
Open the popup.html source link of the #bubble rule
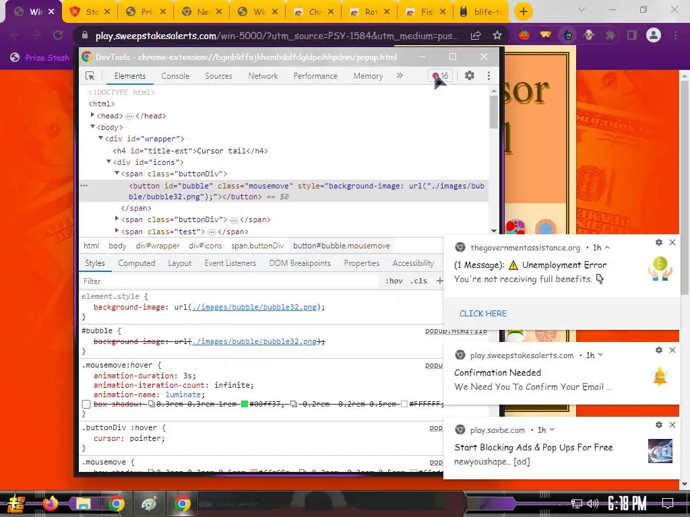click(456, 331)
